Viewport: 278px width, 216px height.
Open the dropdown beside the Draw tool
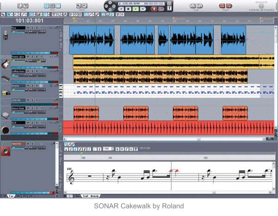(26, 14)
